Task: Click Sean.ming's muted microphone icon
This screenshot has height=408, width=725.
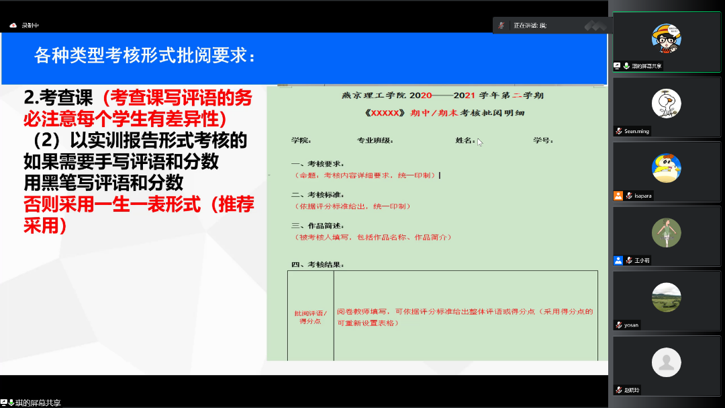Action: coord(619,131)
